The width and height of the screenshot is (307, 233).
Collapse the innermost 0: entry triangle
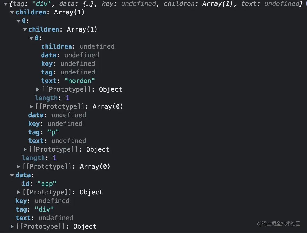pyautogui.click(x=31, y=38)
